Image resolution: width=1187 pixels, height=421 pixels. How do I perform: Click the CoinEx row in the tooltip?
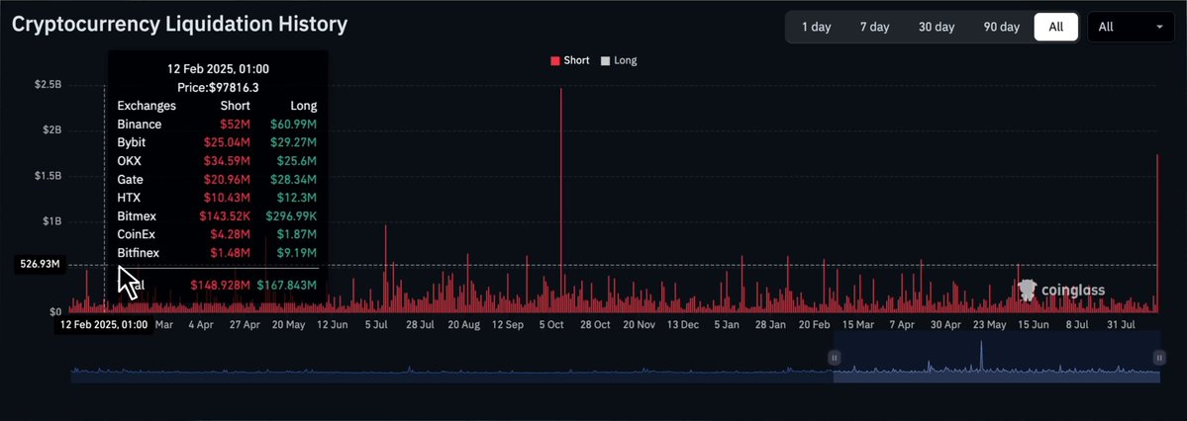tap(217, 234)
